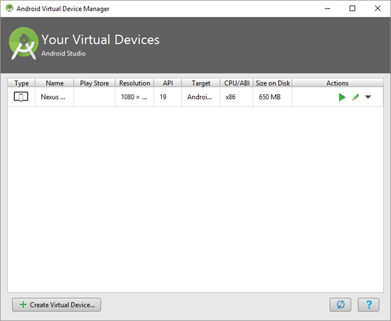Select the 'x86' CPU/ABI cell
The image size is (391, 321).
pyautogui.click(x=237, y=97)
